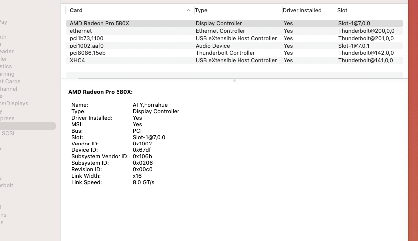Image resolution: width=418 pixels, height=241 pixels.
Task: Click Link Width value x16
Action: pyautogui.click(x=137, y=176)
